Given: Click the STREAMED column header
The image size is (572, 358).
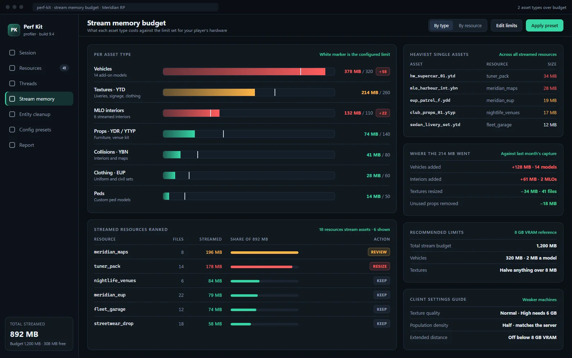Looking at the screenshot, I should pyautogui.click(x=211, y=239).
